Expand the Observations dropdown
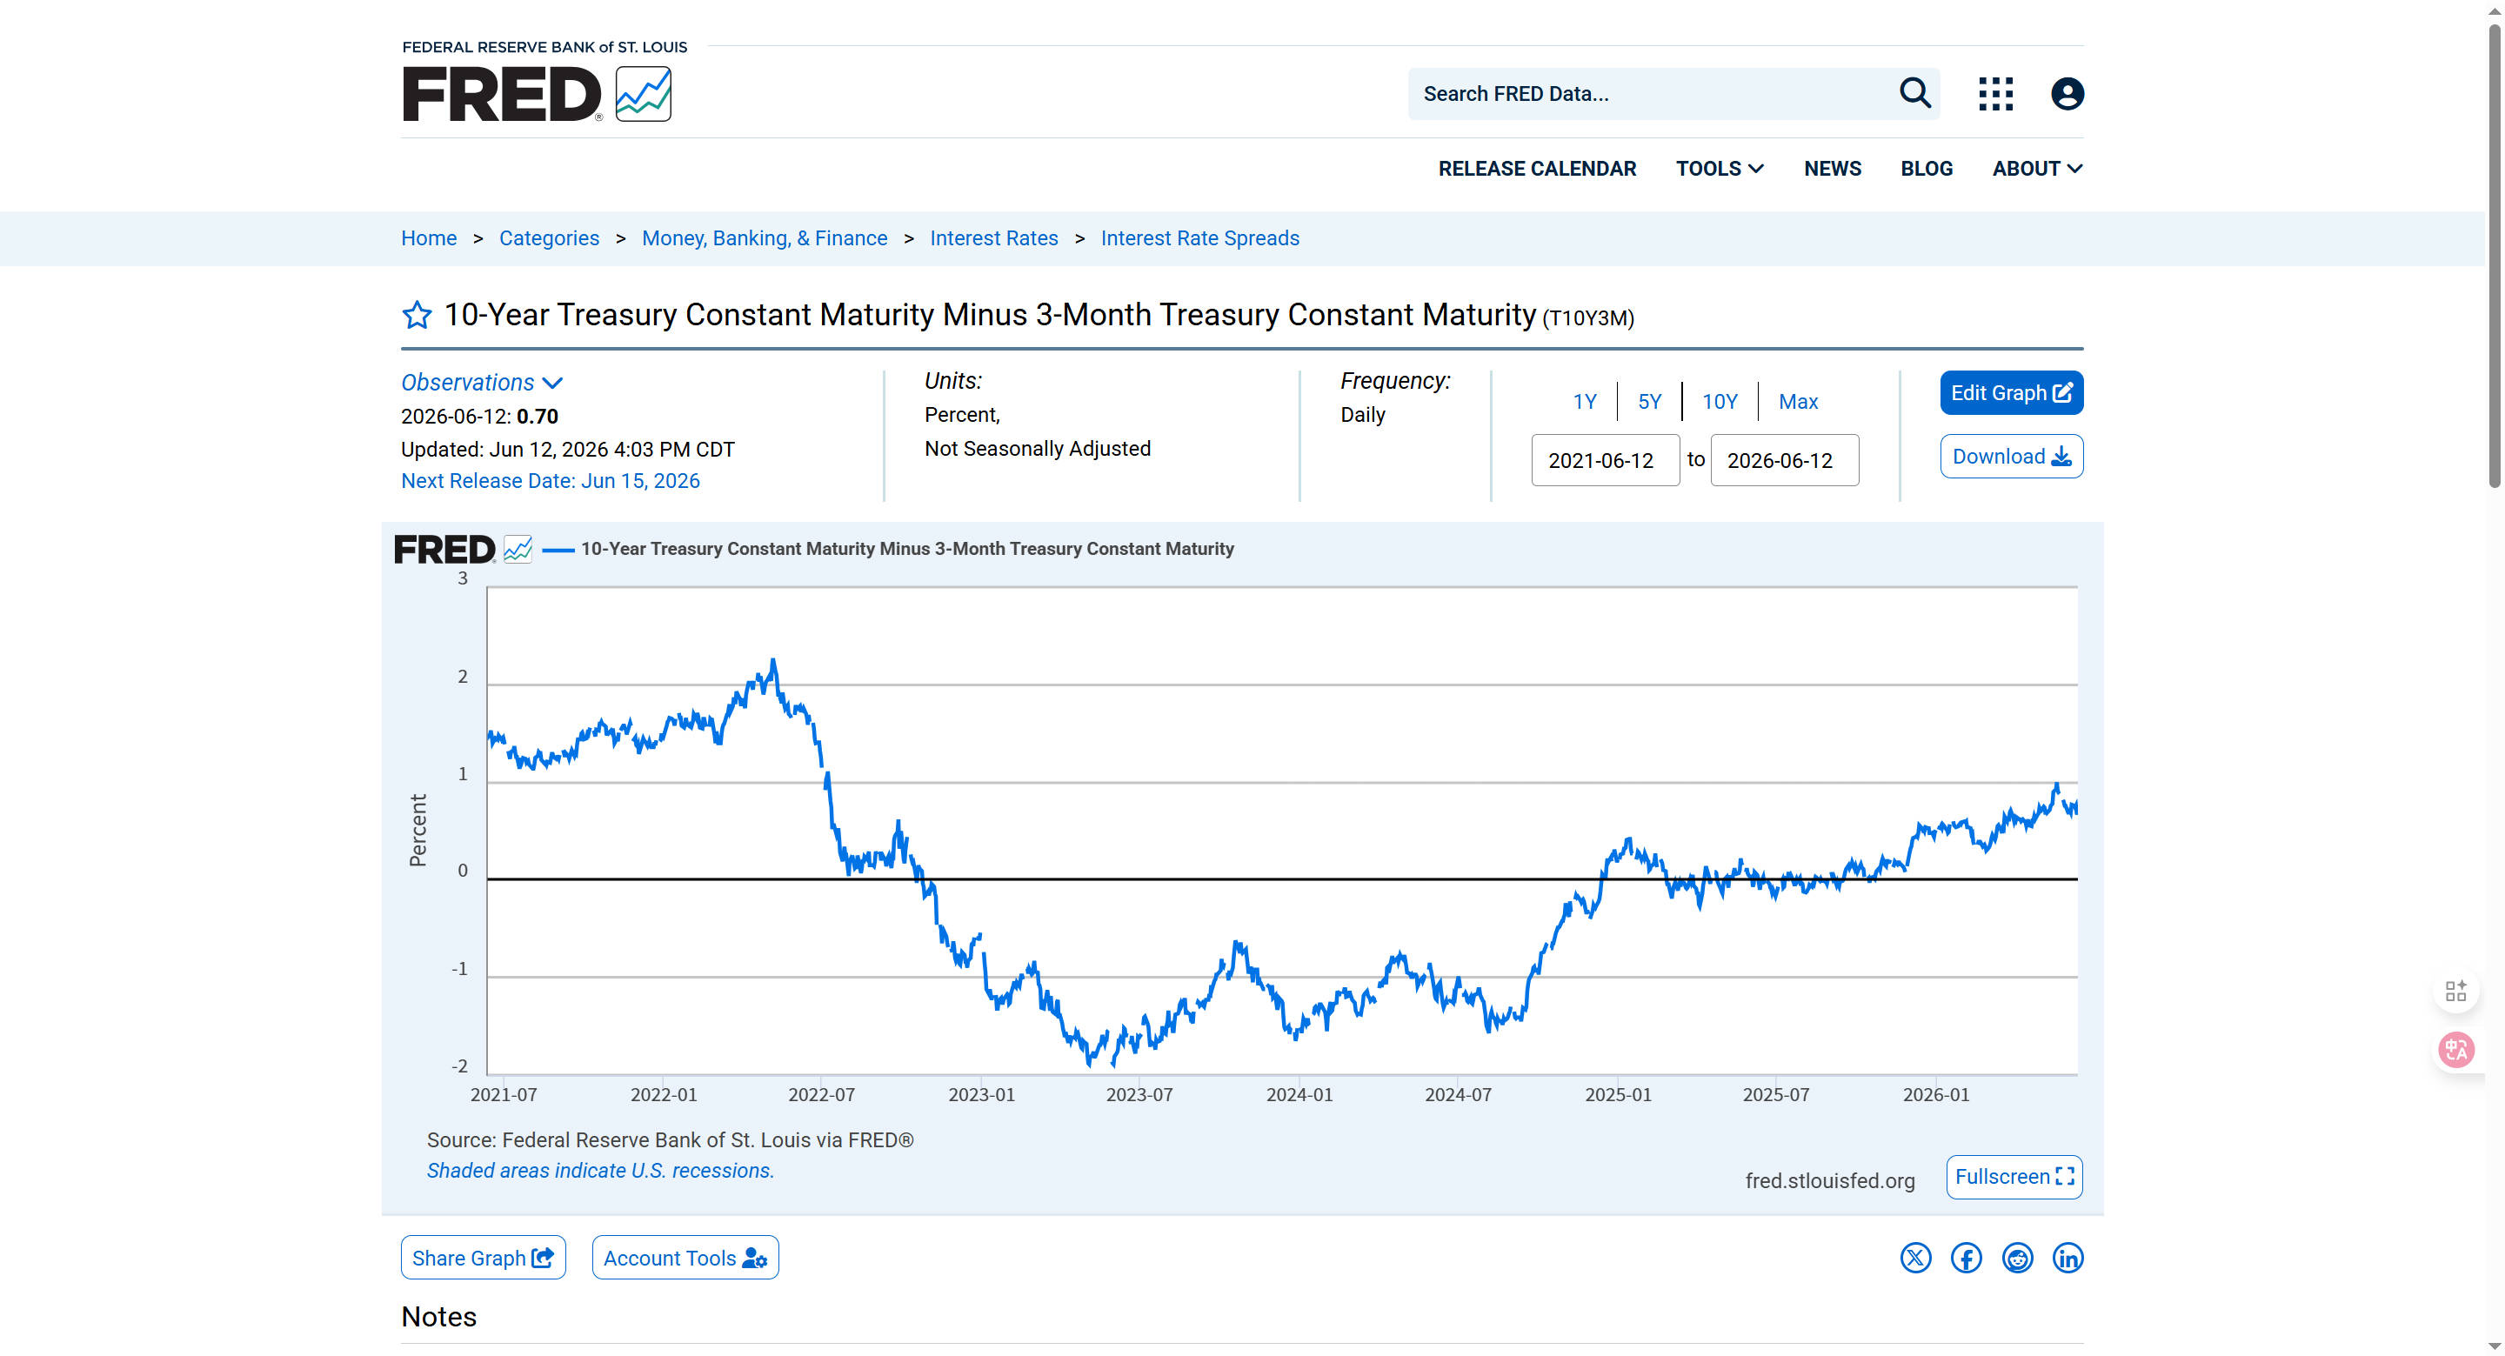 click(481, 383)
